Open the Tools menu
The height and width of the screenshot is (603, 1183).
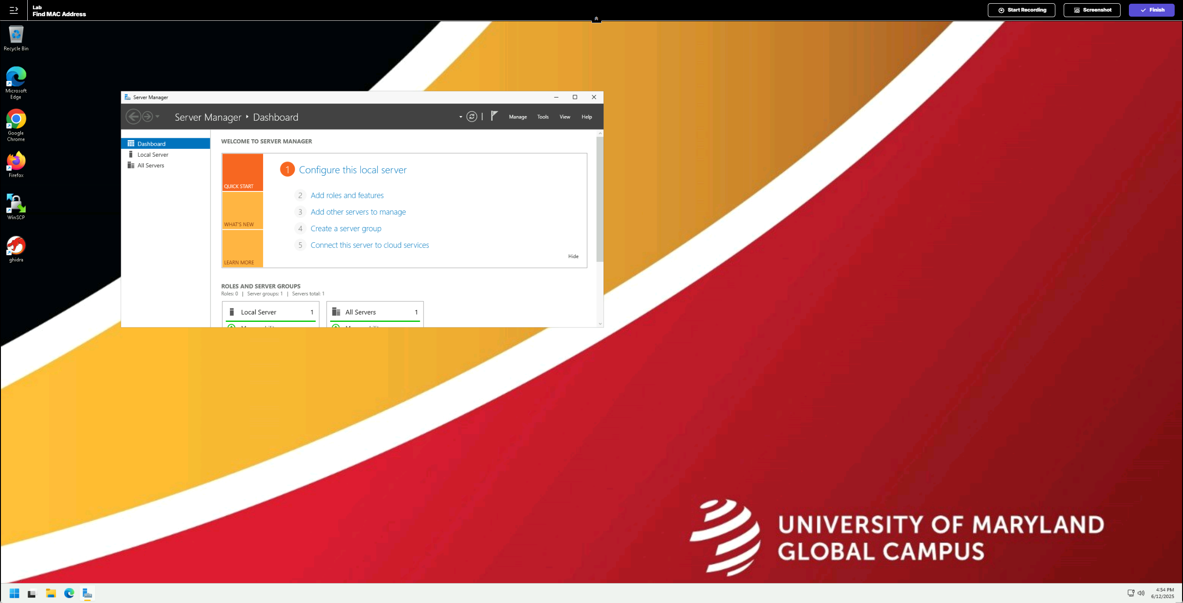(x=542, y=117)
